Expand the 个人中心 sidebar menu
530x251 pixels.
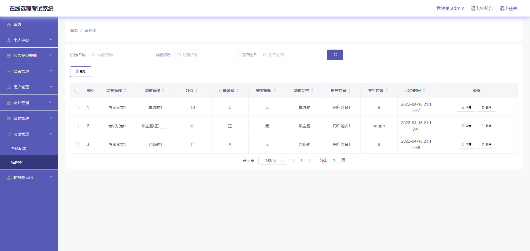click(29, 40)
